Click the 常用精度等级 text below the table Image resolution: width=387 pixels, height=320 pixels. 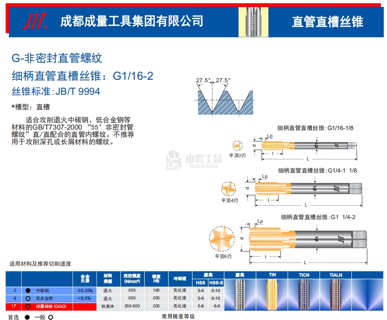178,316
